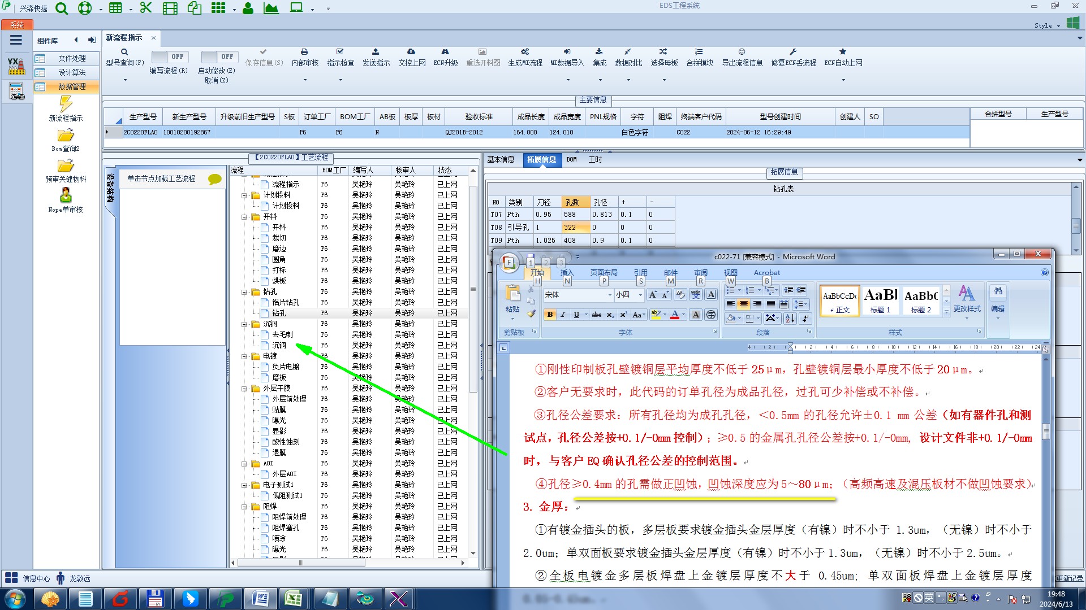
Task: Open the 页面布局 ribbon tab in Word
Action: pos(604,272)
